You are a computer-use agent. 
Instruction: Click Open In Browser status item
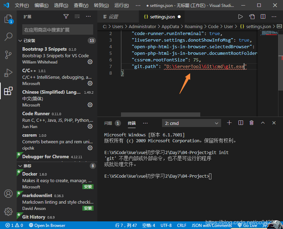[47, 226]
